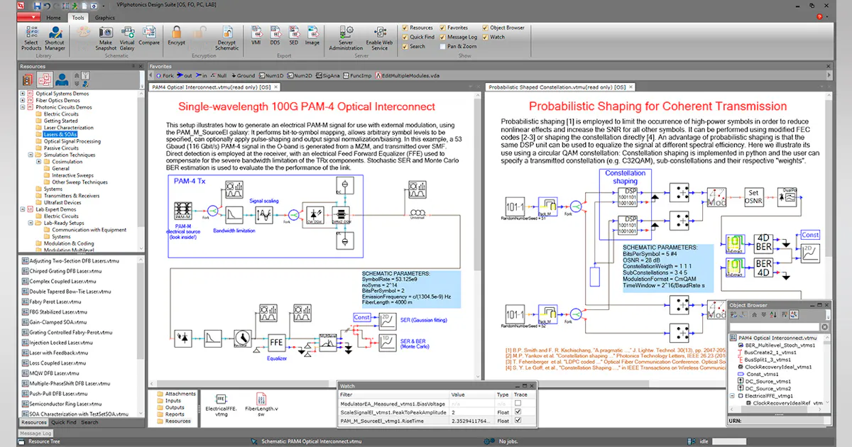The image size is (852, 447).
Task: Open the Virtual Galaxy tool
Action: (x=128, y=37)
